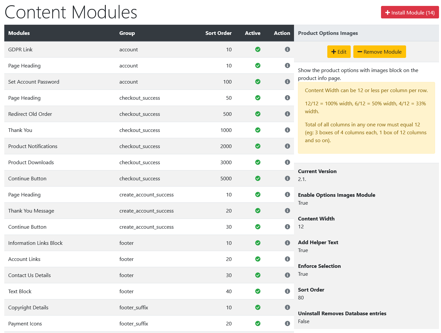This screenshot has height=333, width=441.
Task: Click the Sort Order column header
Action: [x=218, y=33]
